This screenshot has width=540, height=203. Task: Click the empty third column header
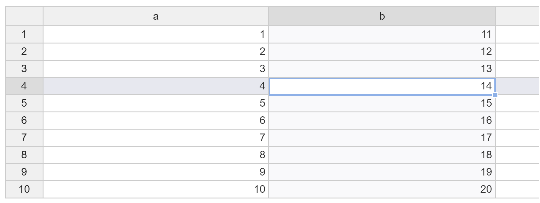[x=517, y=16]
